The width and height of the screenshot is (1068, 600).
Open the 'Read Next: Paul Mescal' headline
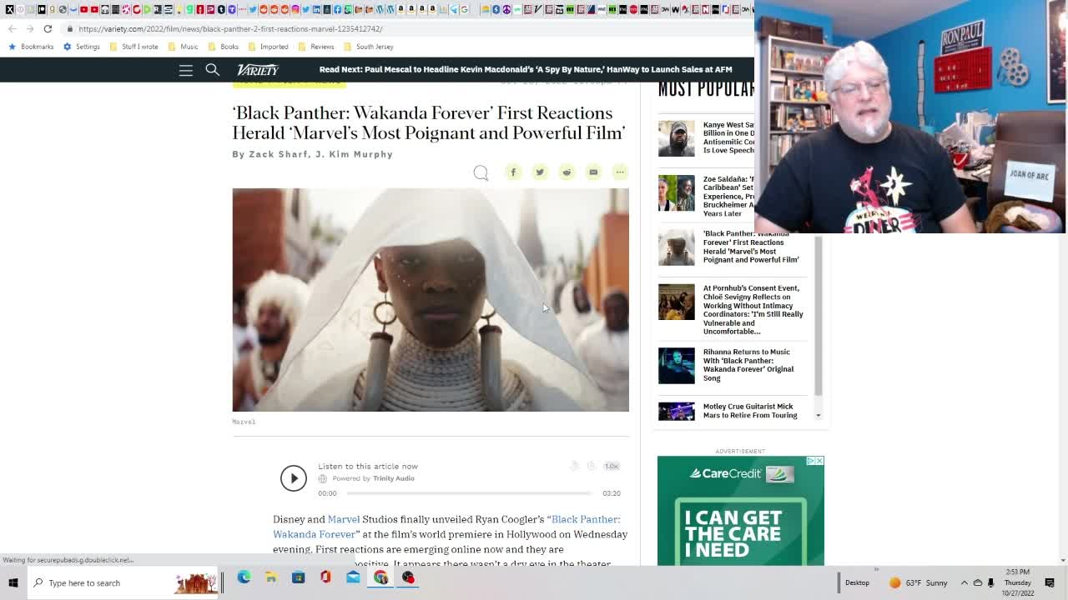click(526, 70)
